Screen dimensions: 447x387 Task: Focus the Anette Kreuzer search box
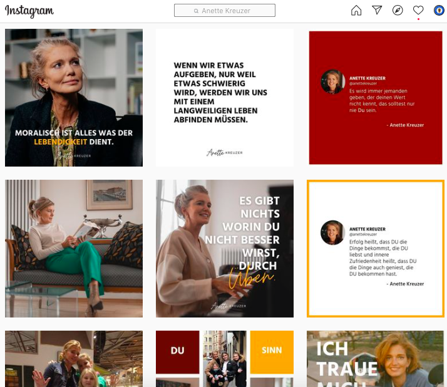(x=225, y=11)
